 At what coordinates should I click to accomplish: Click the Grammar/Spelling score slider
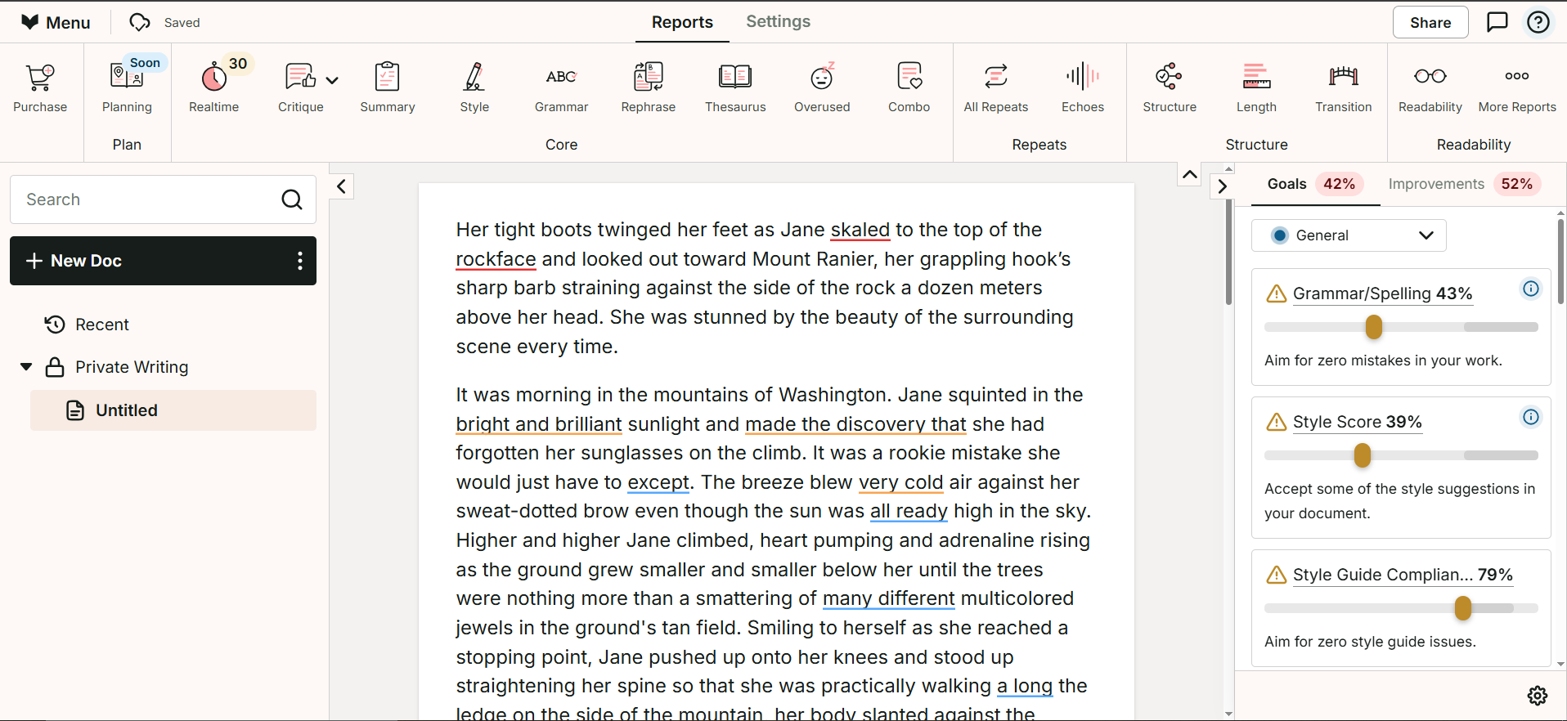[x=1401, y=327]
